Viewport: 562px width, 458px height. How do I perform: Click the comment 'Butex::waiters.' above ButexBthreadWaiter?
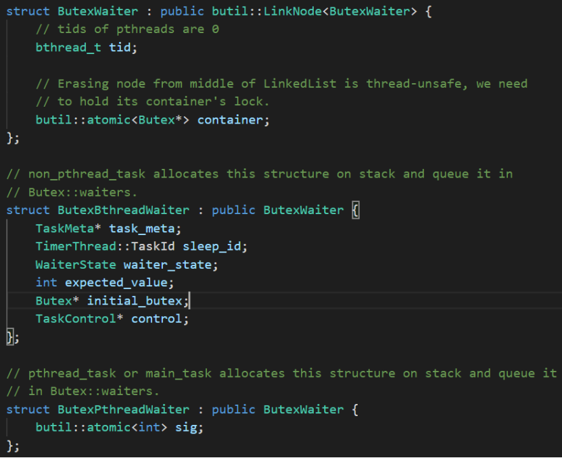click(x=72, y=193)
